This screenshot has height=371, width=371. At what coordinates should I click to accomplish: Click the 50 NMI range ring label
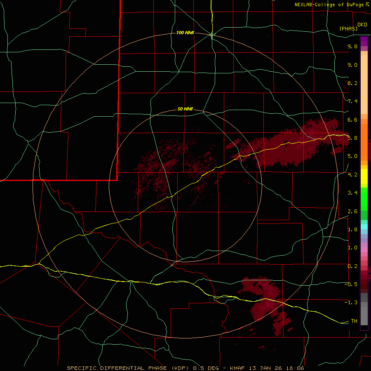click(185, 109)
